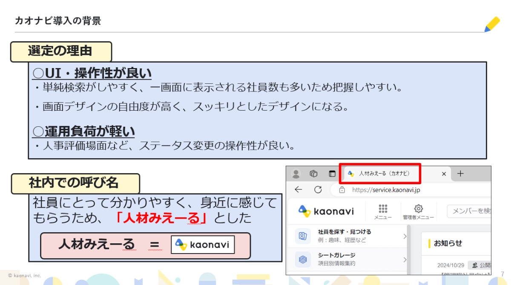The image size is (511, 285).
Task: Open the browser workspaces icon
Action: (314, 174)
